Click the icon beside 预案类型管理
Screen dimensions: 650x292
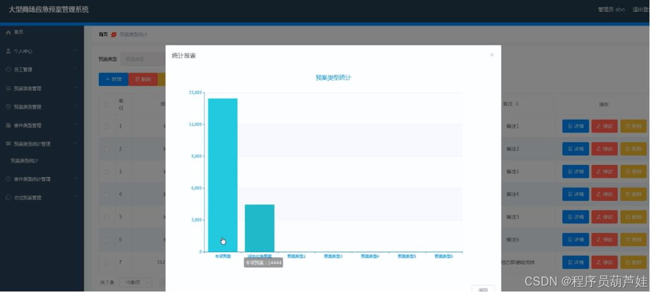click(8, 107)
